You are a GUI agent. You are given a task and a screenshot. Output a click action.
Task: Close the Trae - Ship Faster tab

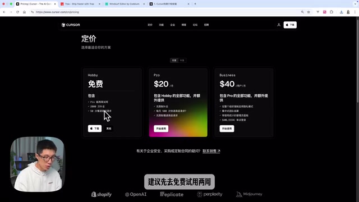pyautogui.click(x=99, y=4)
